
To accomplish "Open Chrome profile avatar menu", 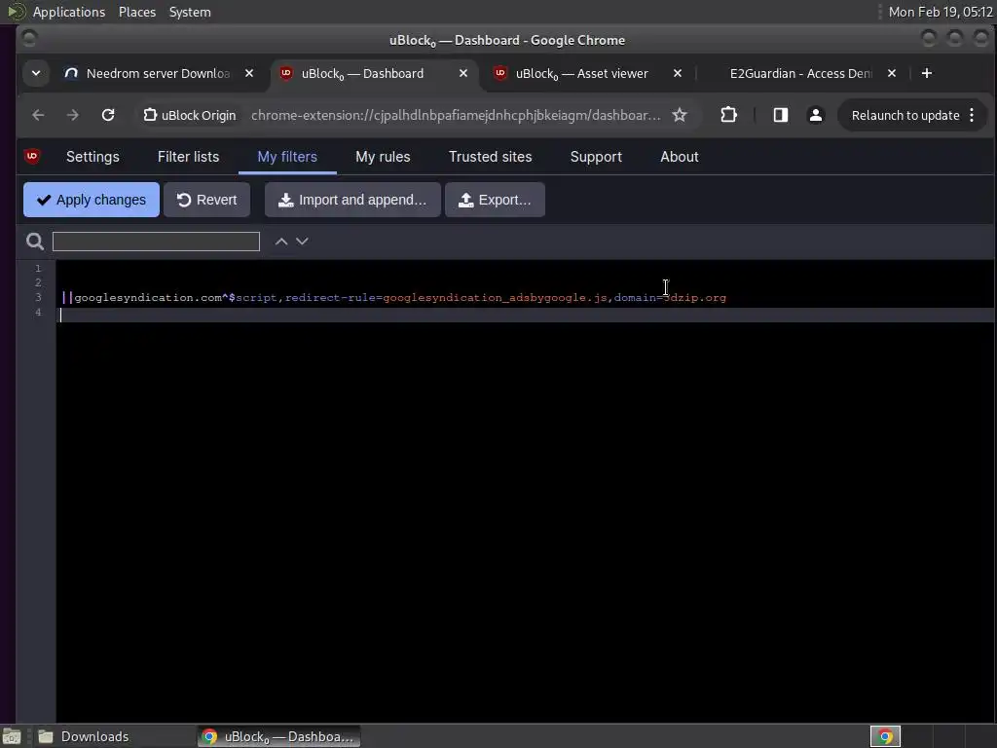I will point(816,115).
